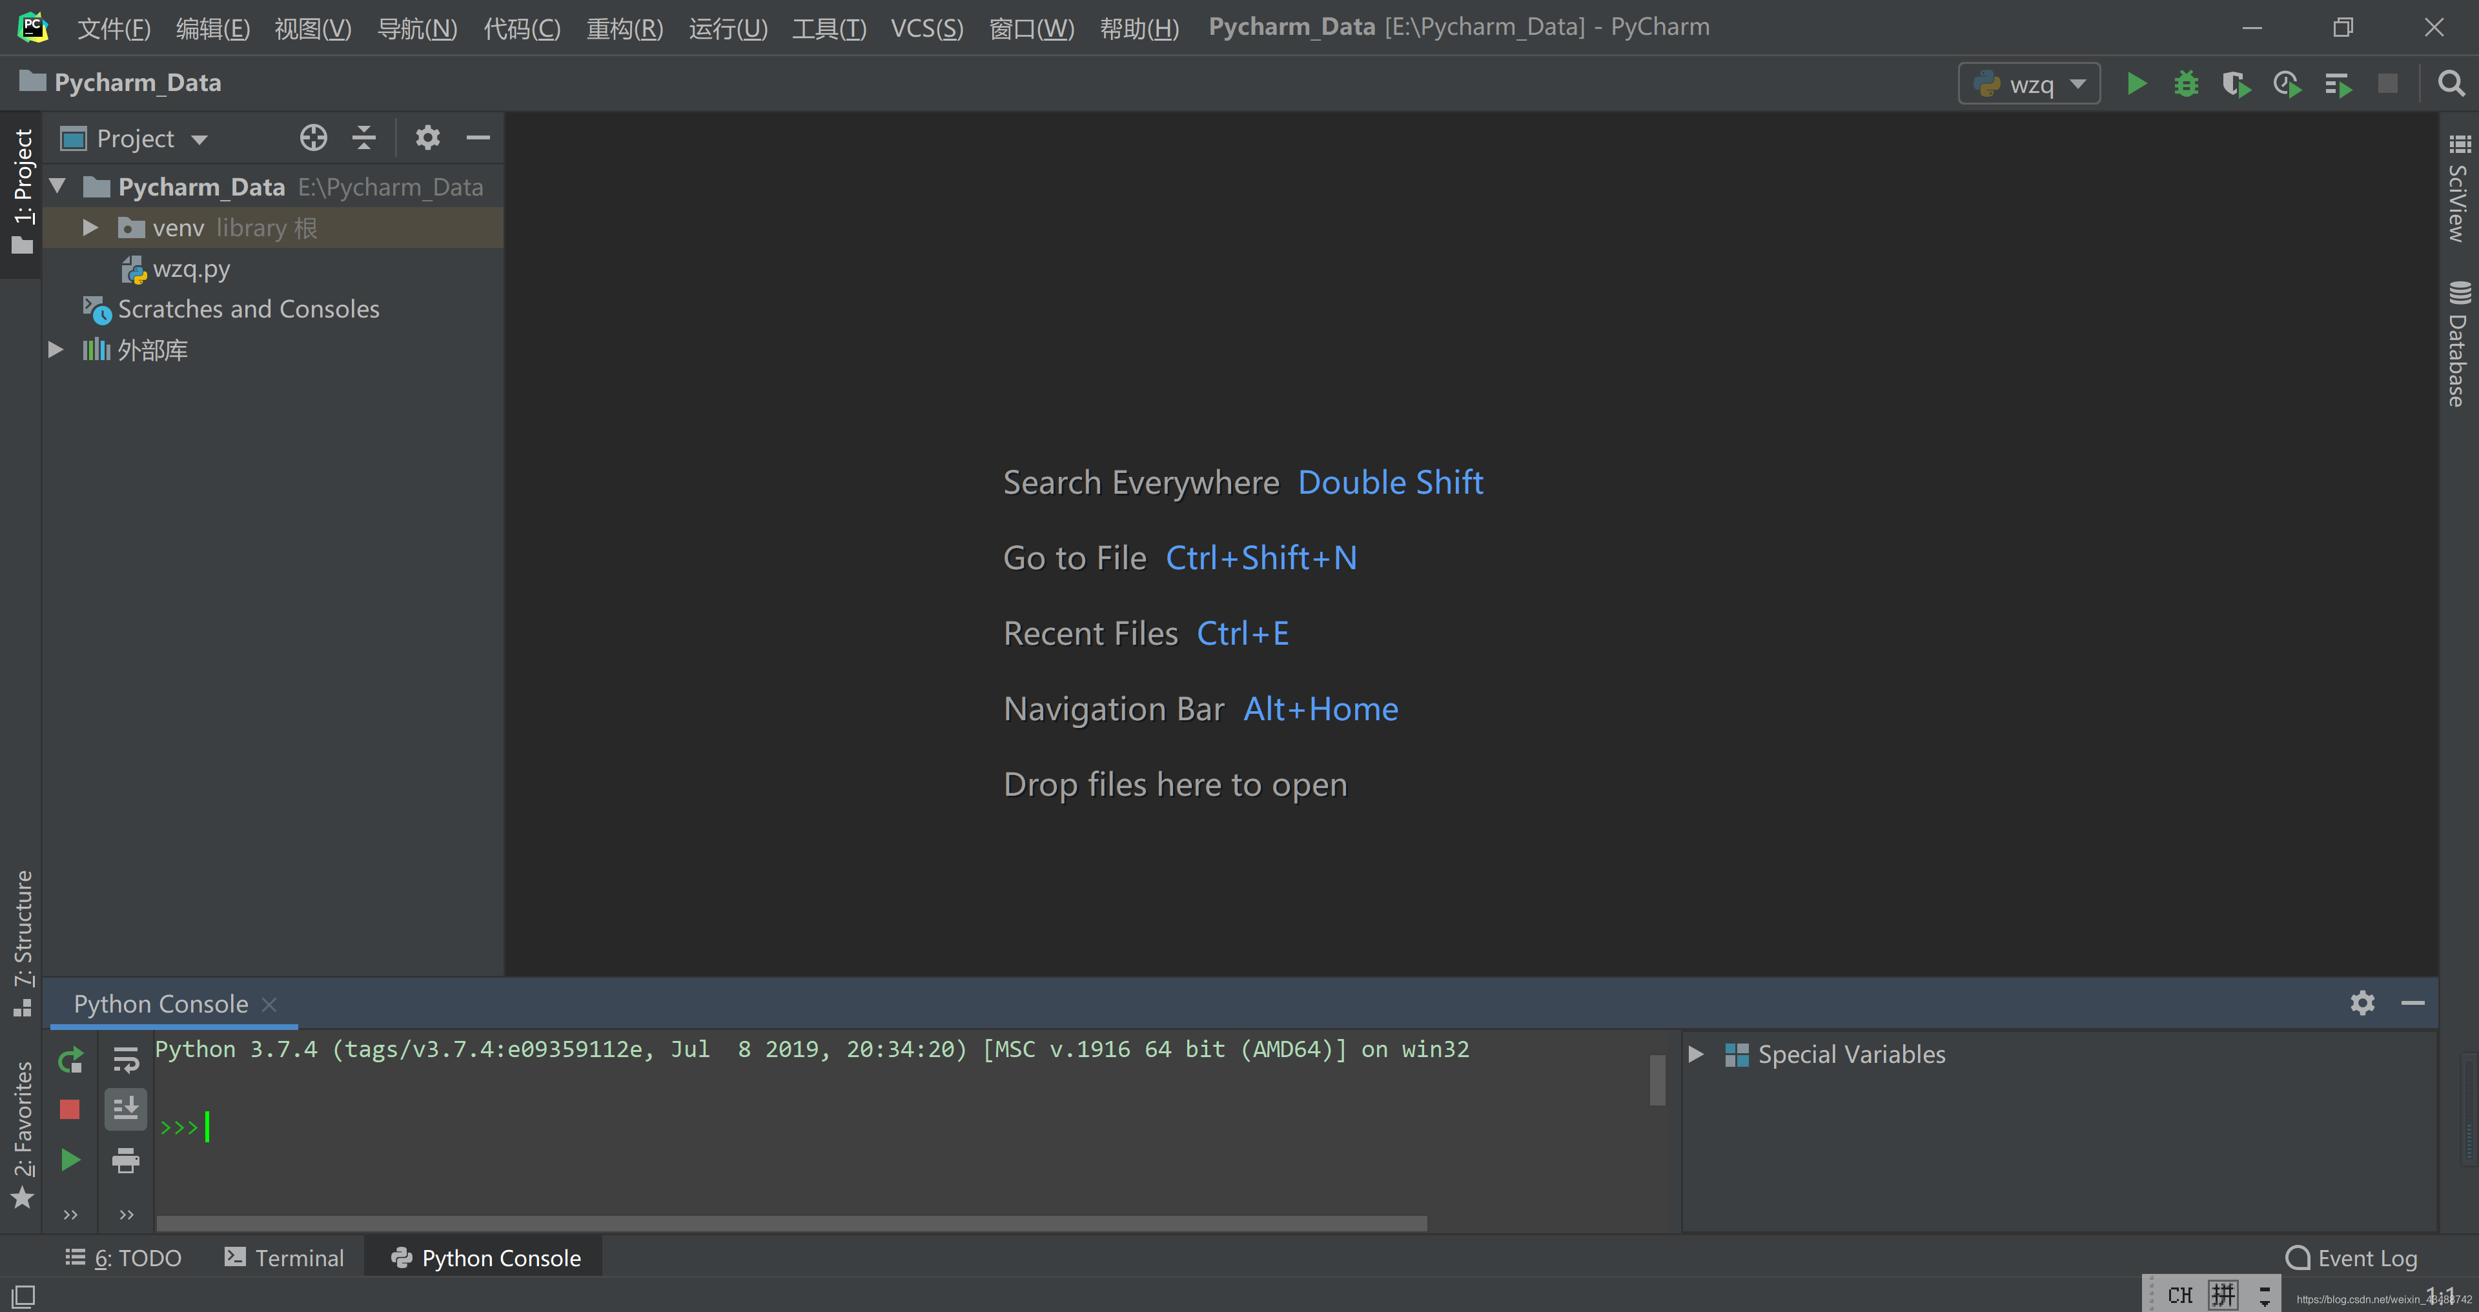This screenshot has height=1312, width=2479.
Task: Show more console toolbar actions left chevron
Action: point(70,1214)
